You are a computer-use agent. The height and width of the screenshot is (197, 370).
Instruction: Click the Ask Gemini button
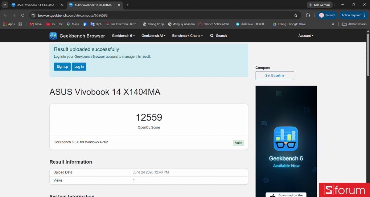(319, 5)
